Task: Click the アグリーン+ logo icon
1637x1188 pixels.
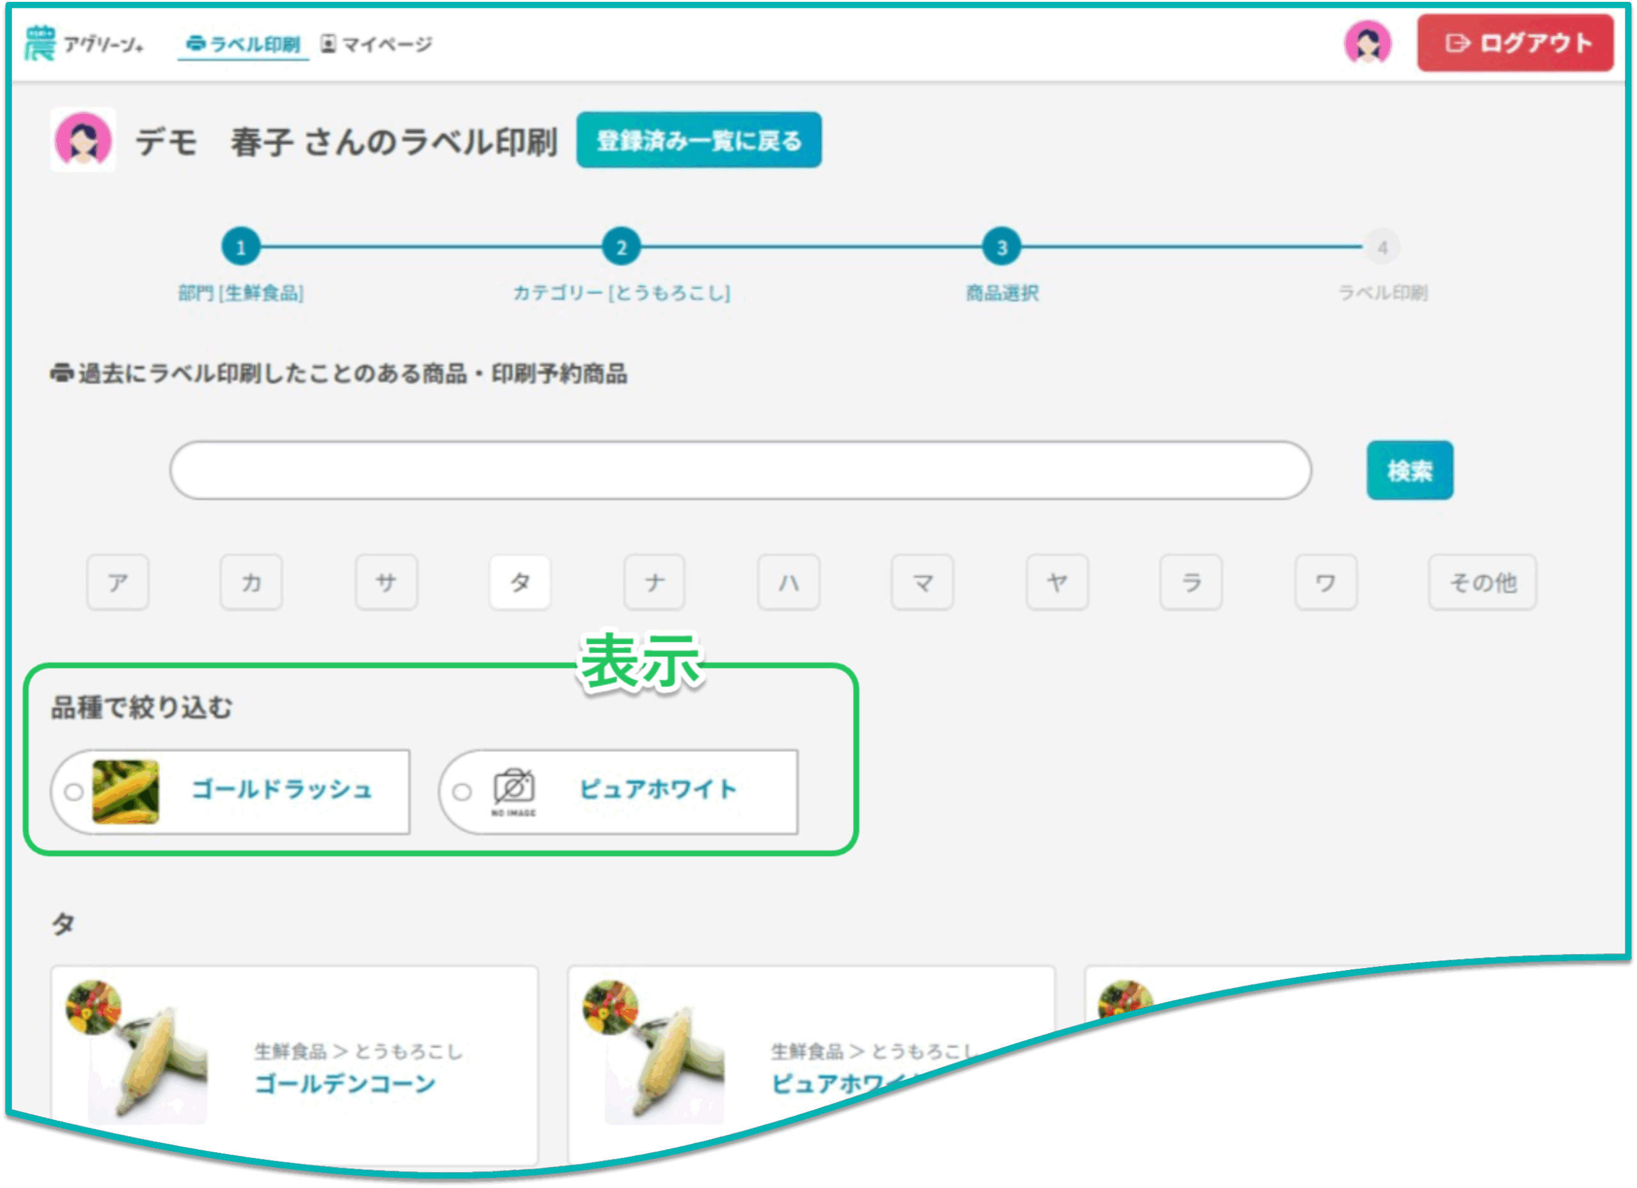Action: pos(40,43)
